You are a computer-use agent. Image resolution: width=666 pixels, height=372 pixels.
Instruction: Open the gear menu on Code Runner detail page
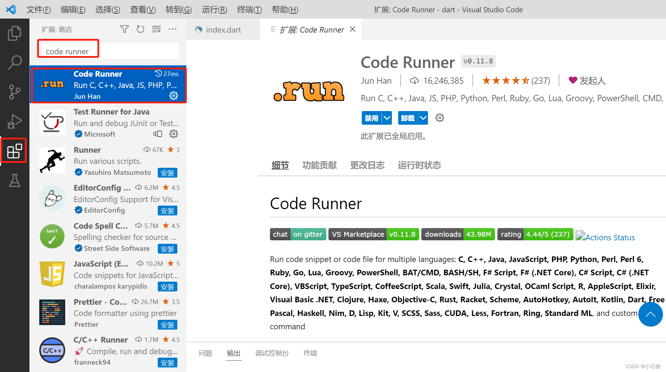[x=440, y=118]
